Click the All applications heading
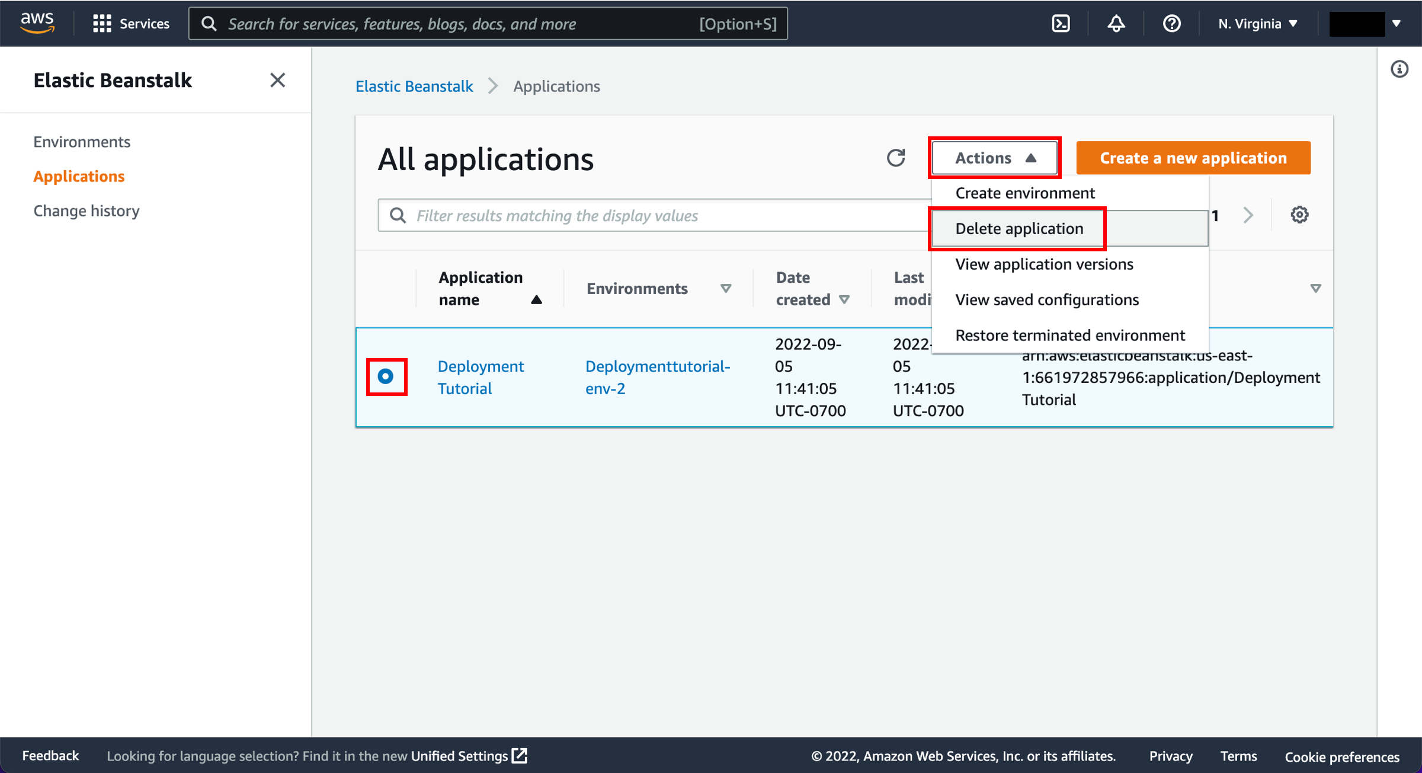 pyautogui.click(x=486, y=159)
